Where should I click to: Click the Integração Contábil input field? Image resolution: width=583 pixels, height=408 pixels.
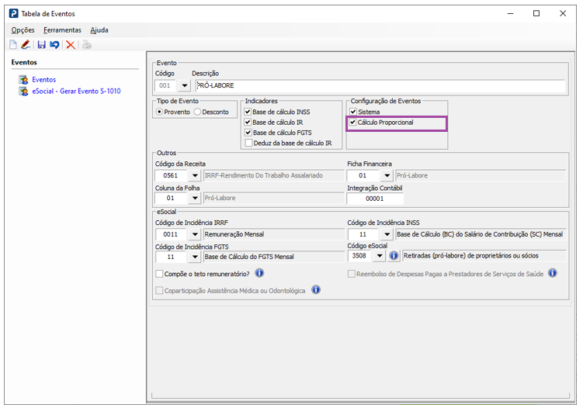tap(375, 199)
